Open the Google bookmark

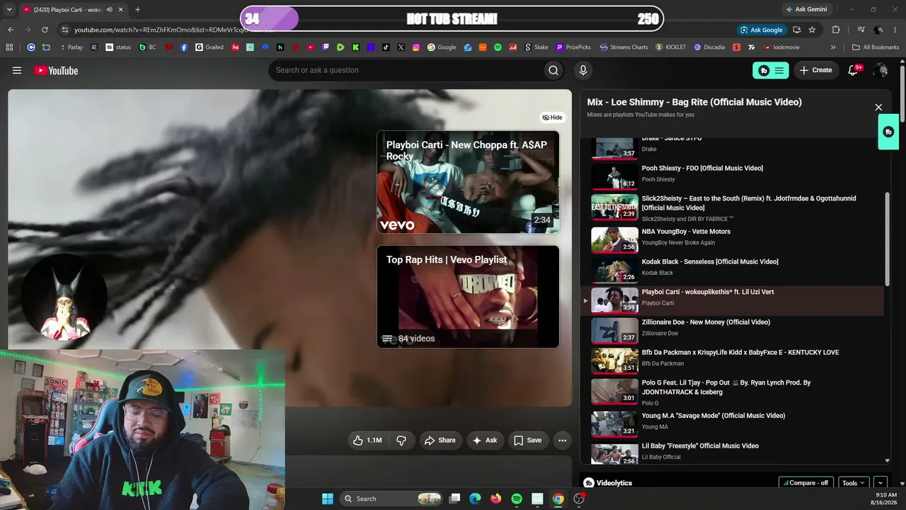pos(442,47)
